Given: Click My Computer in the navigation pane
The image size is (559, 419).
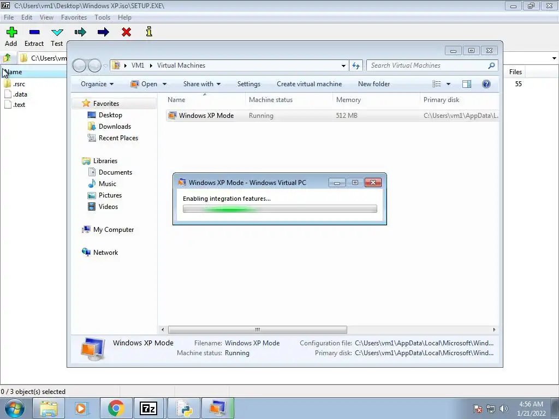Looking at the screenshot, I should (114, 230).
